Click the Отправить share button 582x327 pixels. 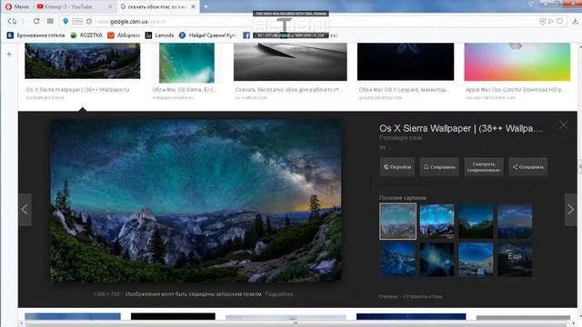point(527,167)
